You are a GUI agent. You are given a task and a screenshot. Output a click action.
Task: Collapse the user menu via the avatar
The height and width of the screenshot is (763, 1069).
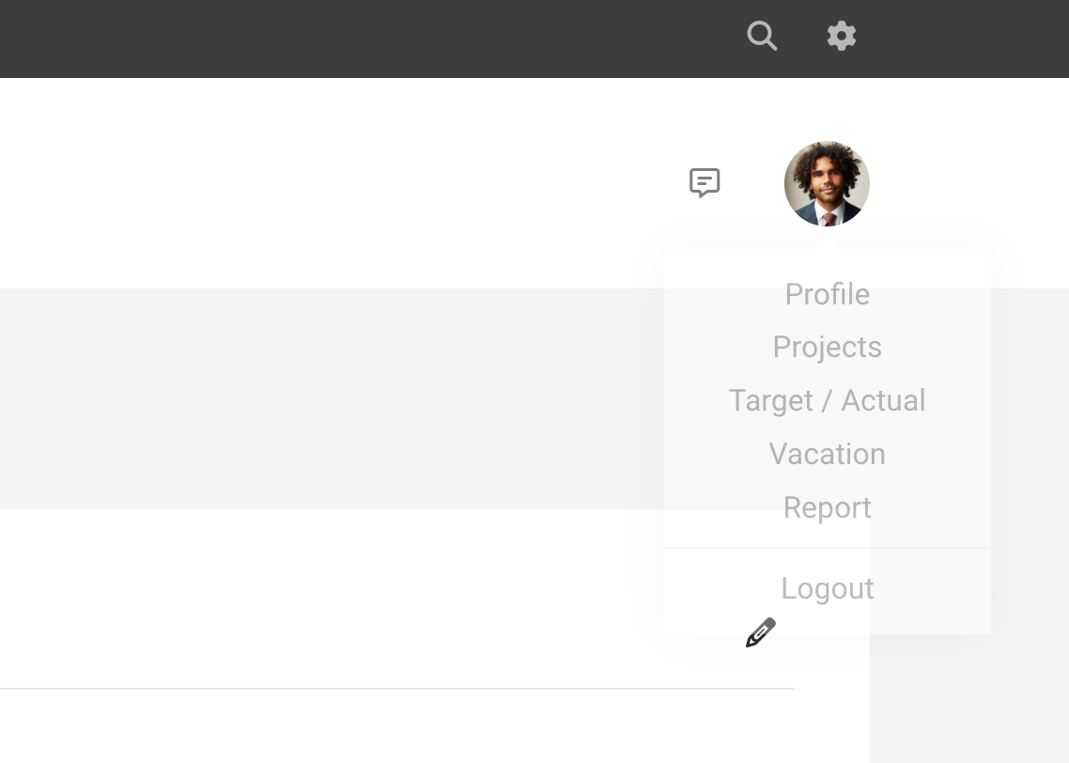[x=827, y=183]
